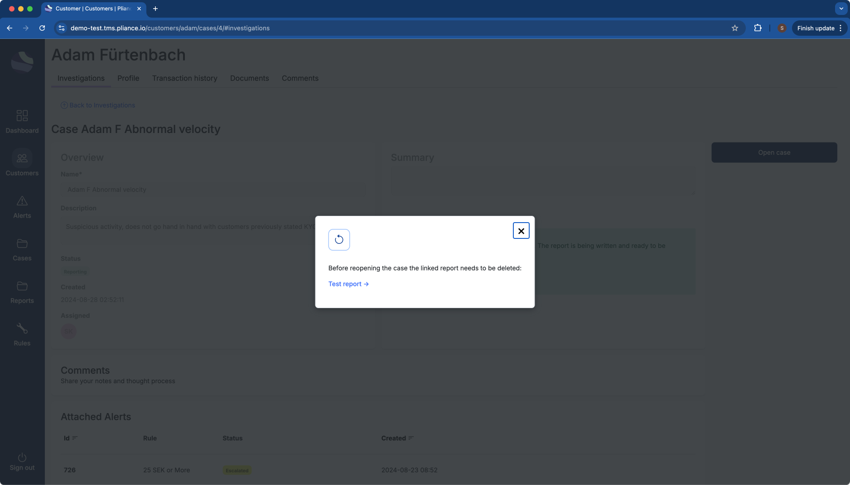Click the reopen circular arrow icon

(339, 240)
